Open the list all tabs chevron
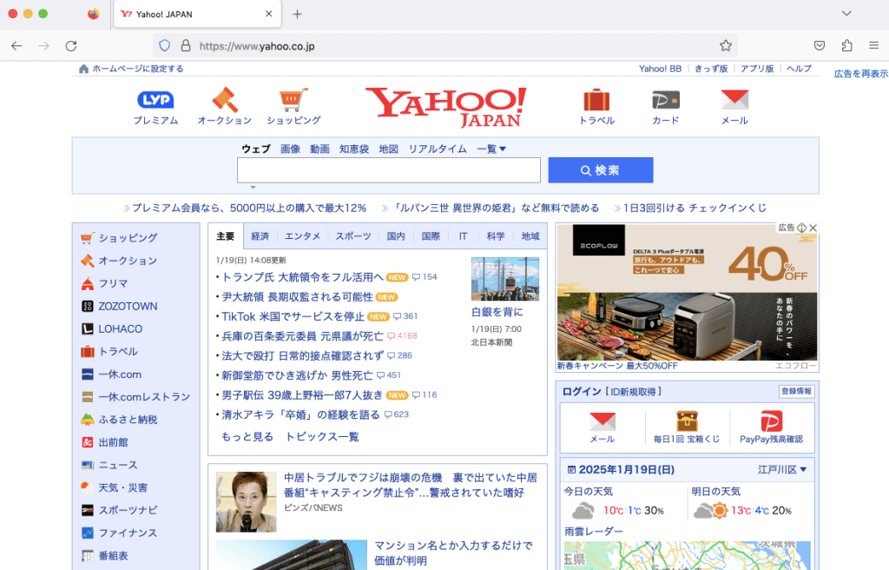This screenshot has width=889, height=570. click(846, 14)
